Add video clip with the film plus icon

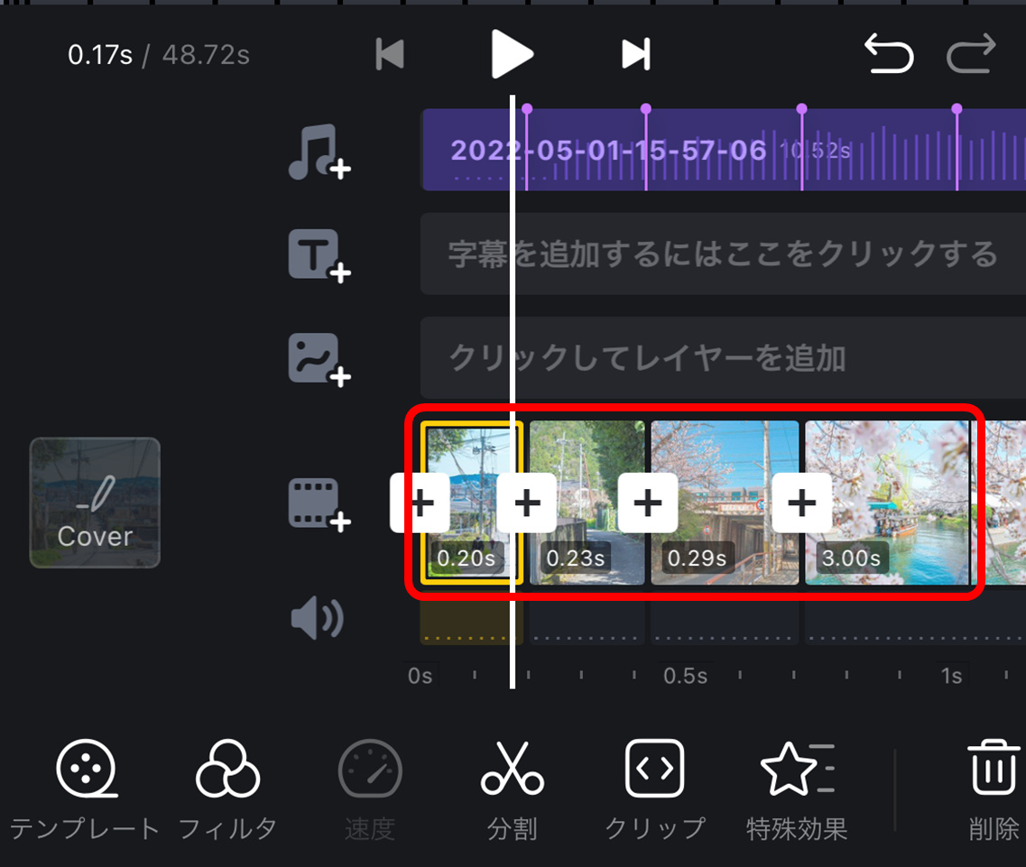[319, 503]
